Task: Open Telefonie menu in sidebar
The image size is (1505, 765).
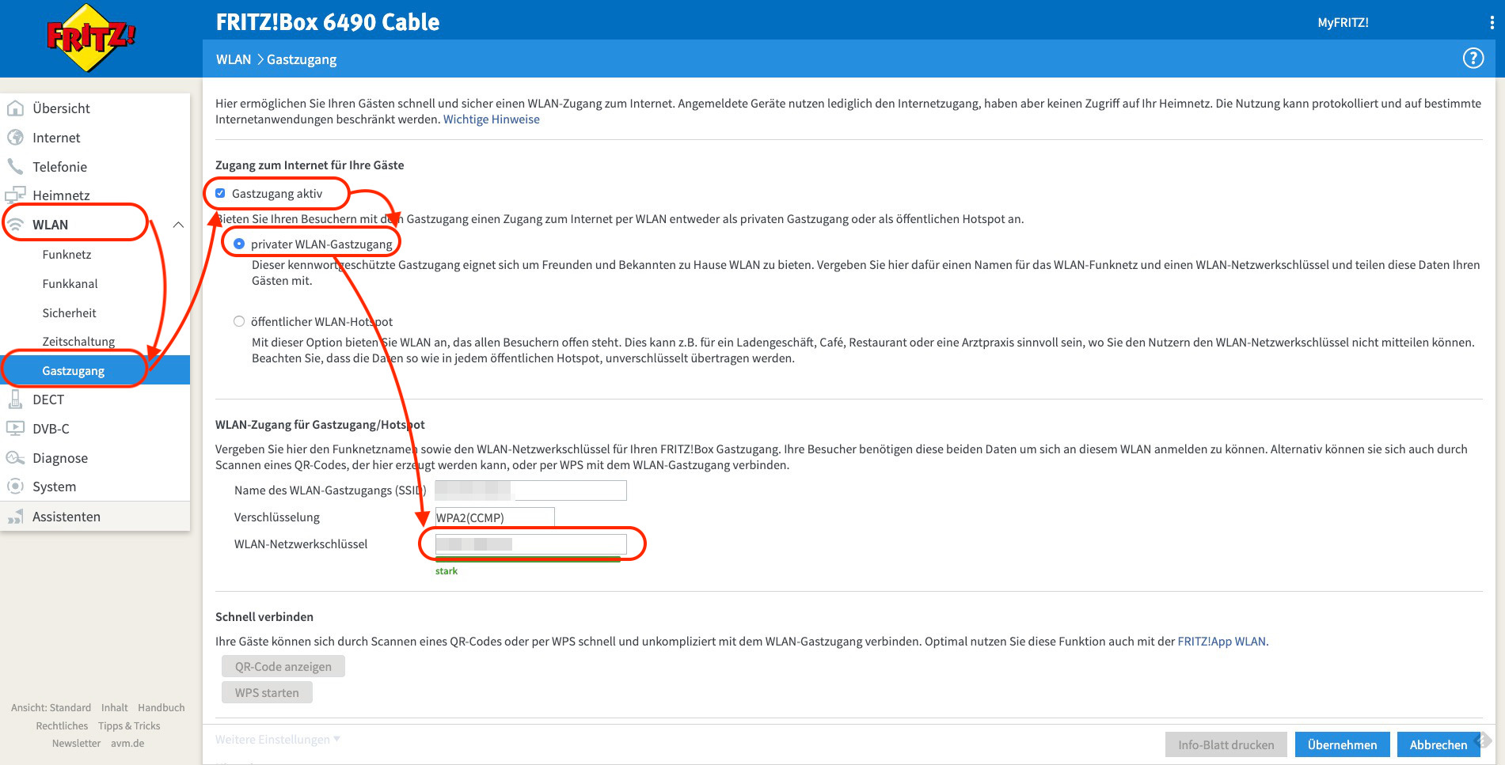Action: click(x=59, y=167)
